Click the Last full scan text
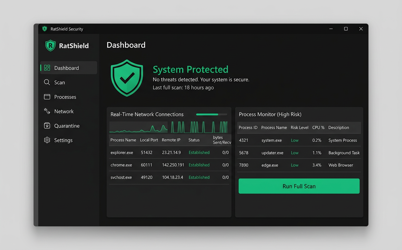 (x=183, y=88)
